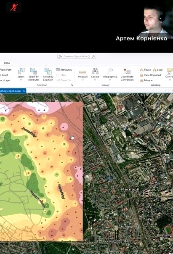
Task: Open Select By Attributes tool
Action: (34, 74)
